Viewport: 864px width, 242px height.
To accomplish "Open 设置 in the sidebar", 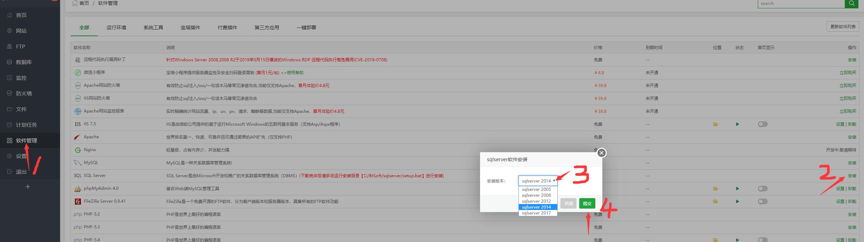I will 21,156.
